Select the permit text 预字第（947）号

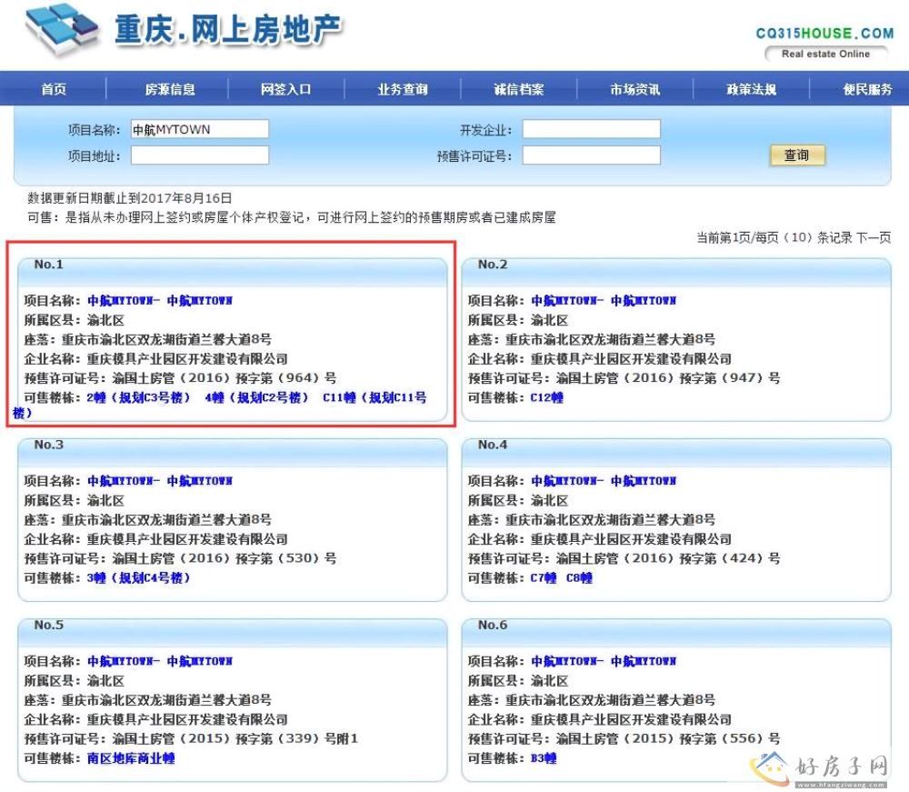click(x=731, y=378)
